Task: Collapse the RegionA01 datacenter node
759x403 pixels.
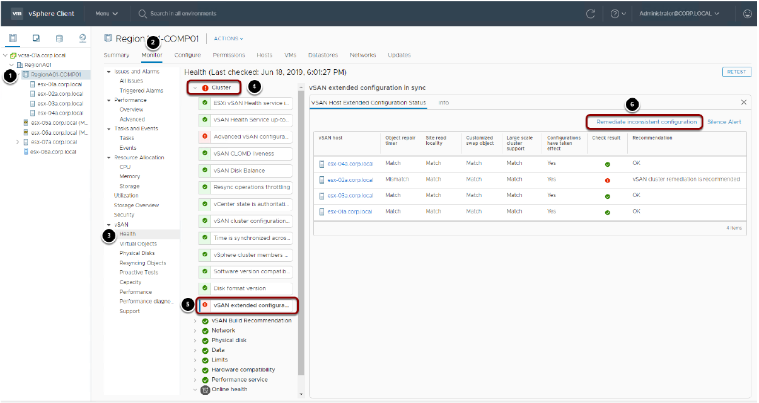Action: pyautogui.click(x=11, y=65)
